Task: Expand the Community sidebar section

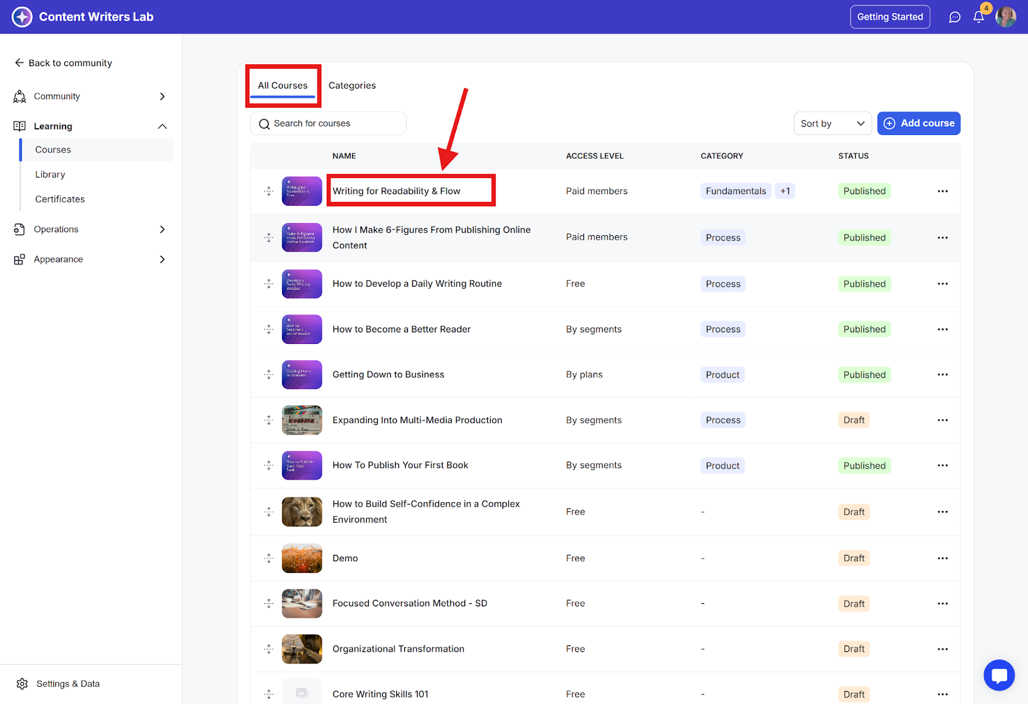Action: 162,96
